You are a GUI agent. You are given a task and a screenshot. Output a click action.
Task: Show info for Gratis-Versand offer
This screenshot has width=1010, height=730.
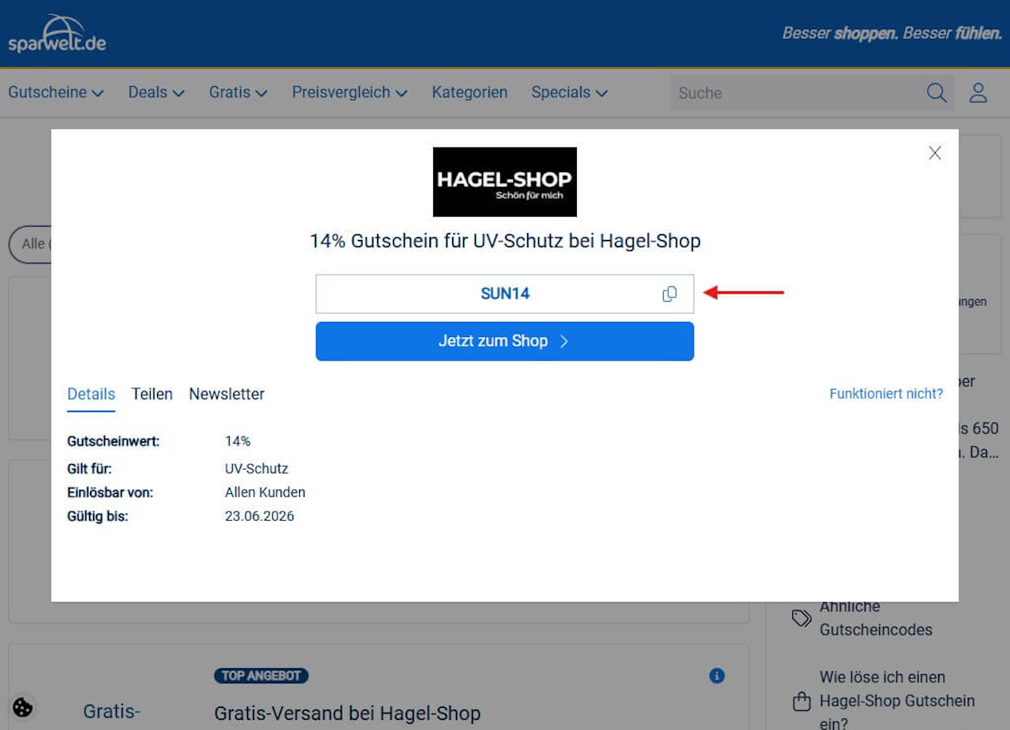(x=716, y=676)
